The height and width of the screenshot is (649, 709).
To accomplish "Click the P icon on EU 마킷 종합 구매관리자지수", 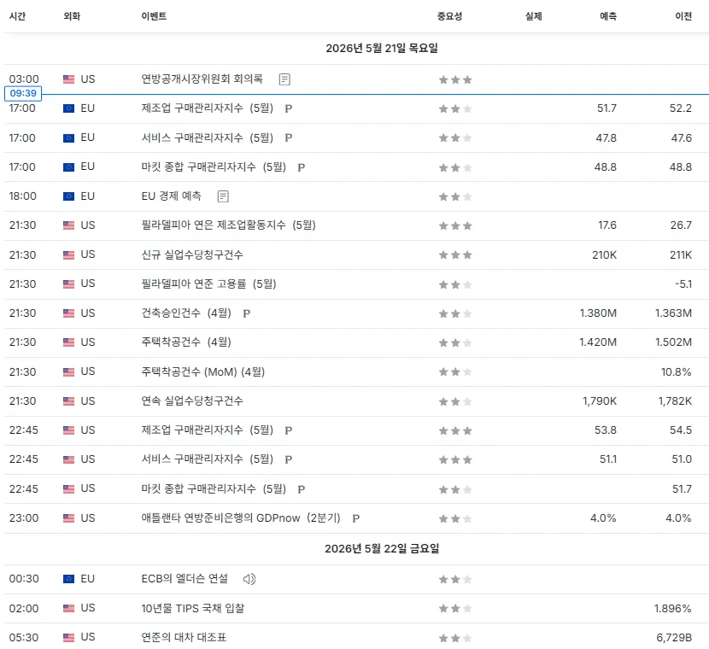I will coord(302,167).
